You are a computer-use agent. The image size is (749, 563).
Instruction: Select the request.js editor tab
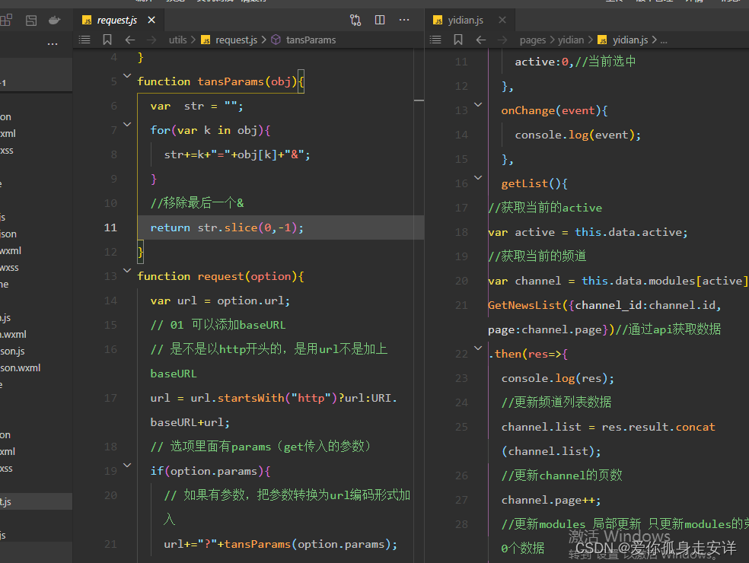coord(115,20)
